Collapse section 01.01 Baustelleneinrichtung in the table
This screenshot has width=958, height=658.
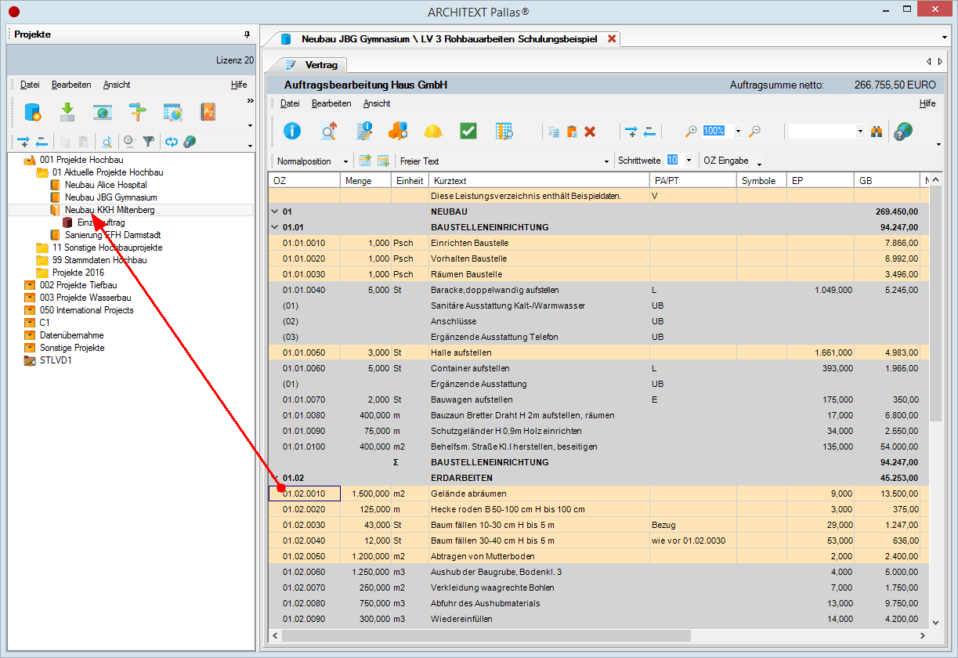pos(274,227)
